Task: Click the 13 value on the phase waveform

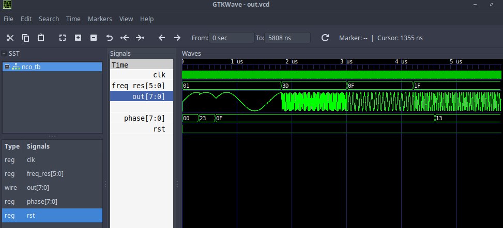Action: (x=439, y=118)
